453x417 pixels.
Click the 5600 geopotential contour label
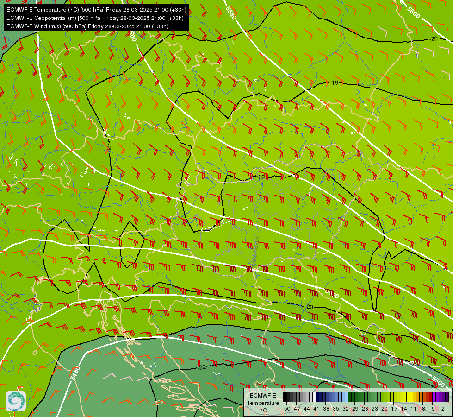pyautogui.click(x=414, y=13)
